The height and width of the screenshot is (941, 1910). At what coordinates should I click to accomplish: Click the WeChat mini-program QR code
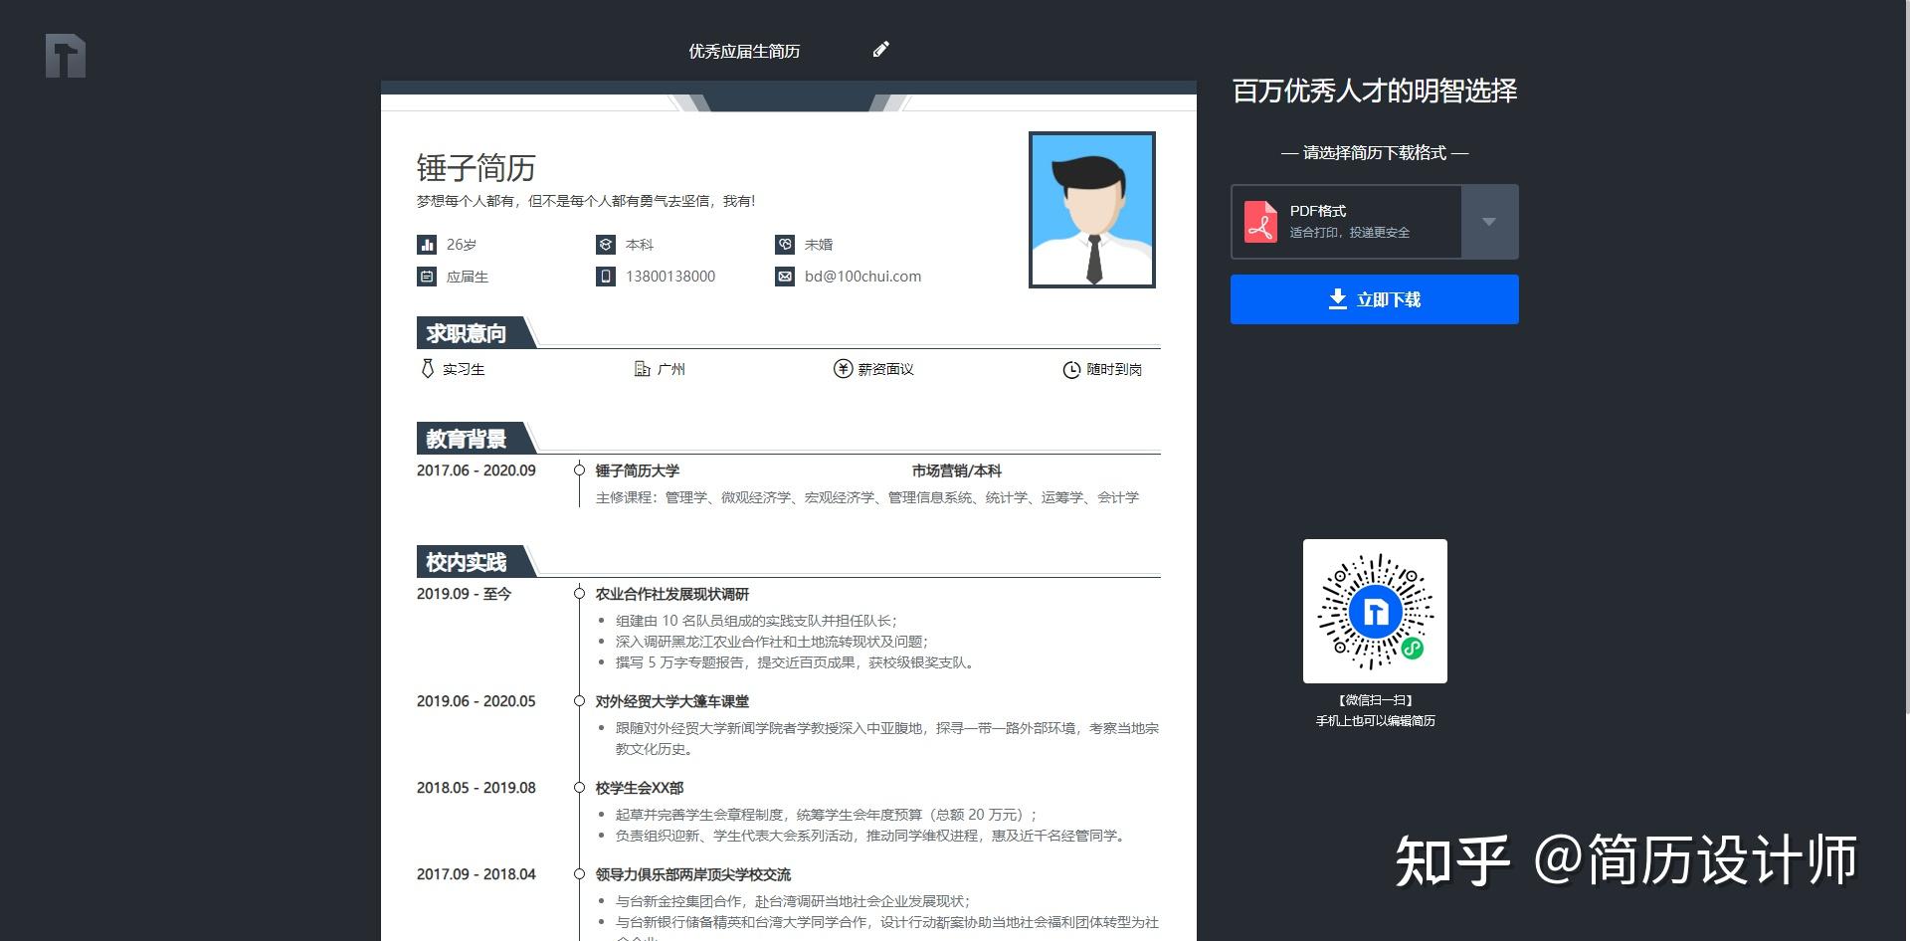pos(1375,611)
